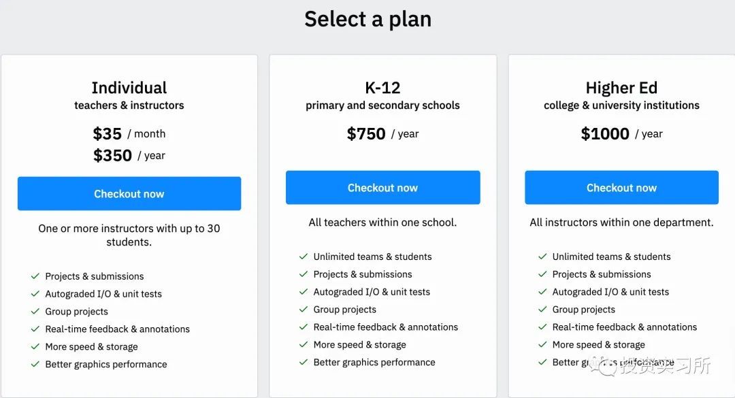Click checkmark by Individual Better graphics performance
Image resolution: width=735 pixels, height=398 pixels.
[35, 364]
